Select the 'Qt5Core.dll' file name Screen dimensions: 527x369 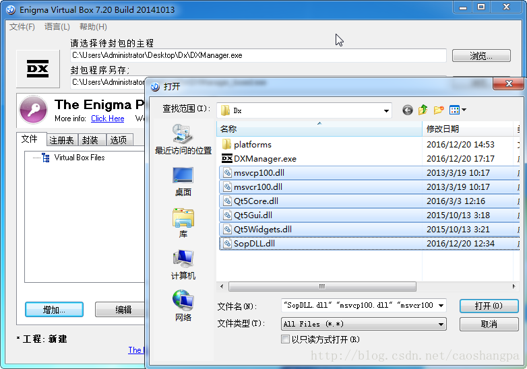pyautogui.click(x=256, y=201)
